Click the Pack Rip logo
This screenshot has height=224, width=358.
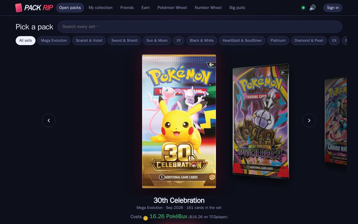click(x=34, y=8)
